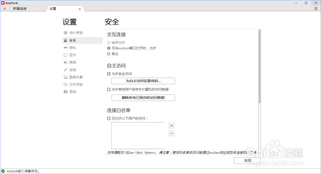Image resolution: width=321 pixels, height=174 pixels.
Task: Click 删除所有已保存的访问数据 button
Action: tap(143, 98)
